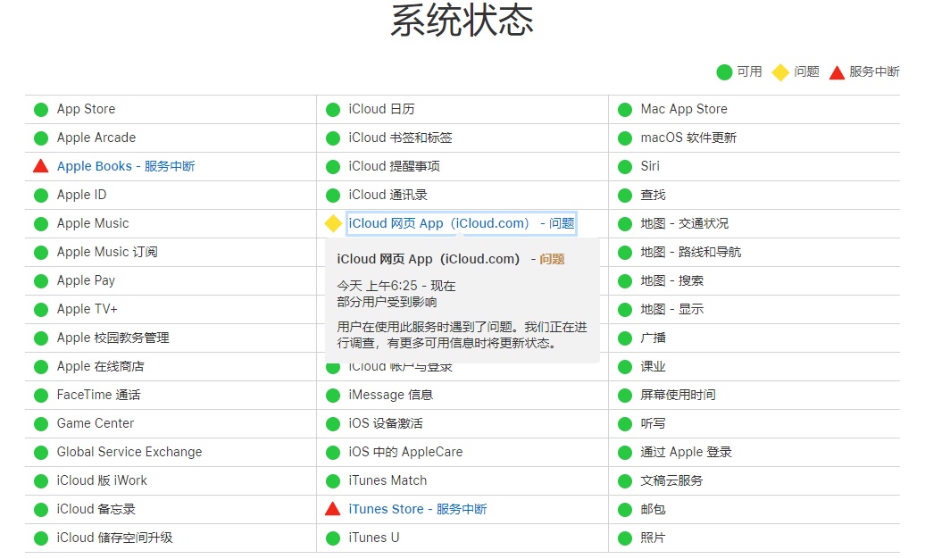Click the iCloud 备忘录 entry
The height and width of the screenshot is (559, 925).
tap(96, 509)
